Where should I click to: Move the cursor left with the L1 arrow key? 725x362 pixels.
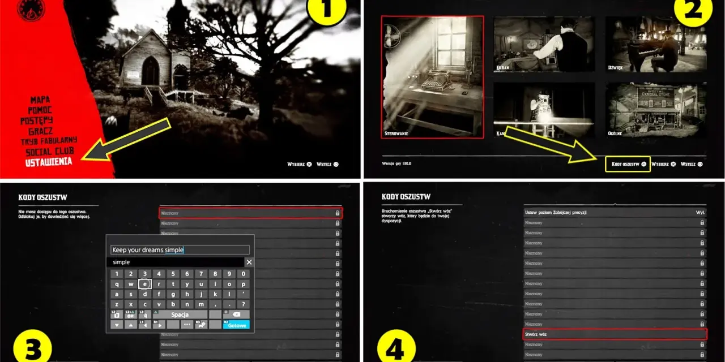click(x=145, y=325)
